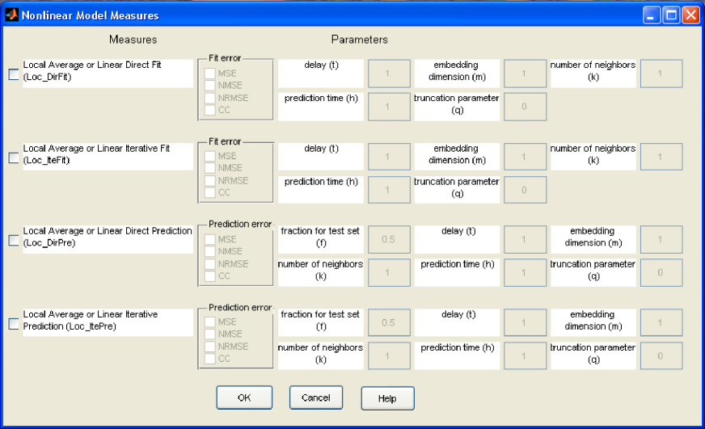Click delay (t) field for Loc_DirPre
The width and height of the screenshot is (705, 429).
[526, 240]
